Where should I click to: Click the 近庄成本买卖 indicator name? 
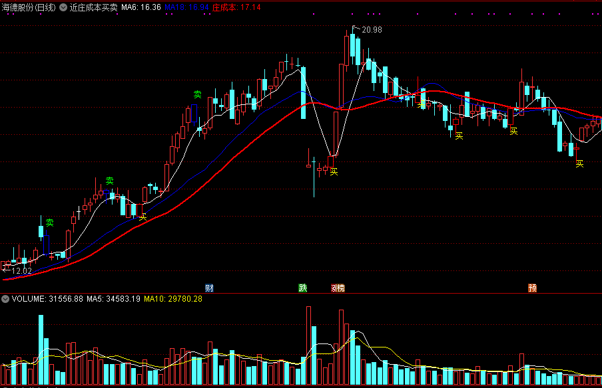tap(94, 7)
